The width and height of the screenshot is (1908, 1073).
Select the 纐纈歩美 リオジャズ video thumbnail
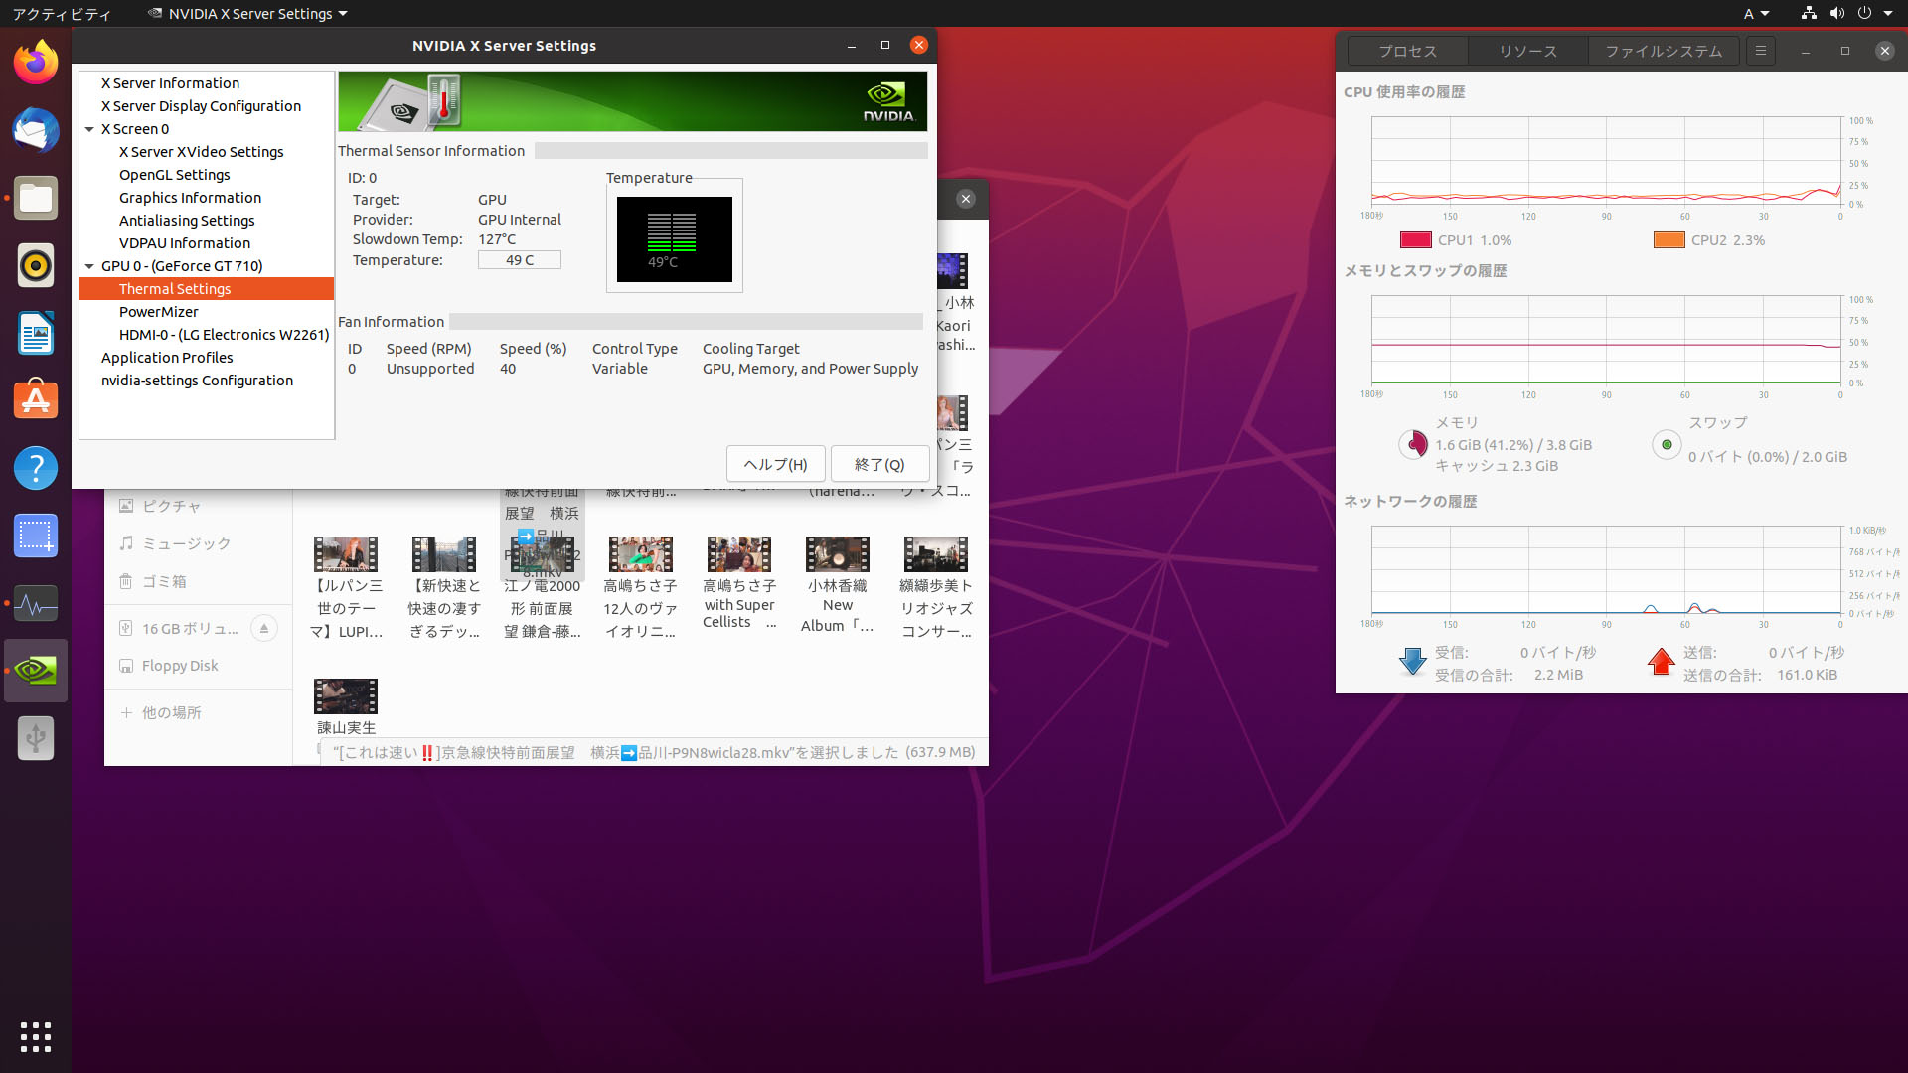pyautogui.click(x=936, y=554)
